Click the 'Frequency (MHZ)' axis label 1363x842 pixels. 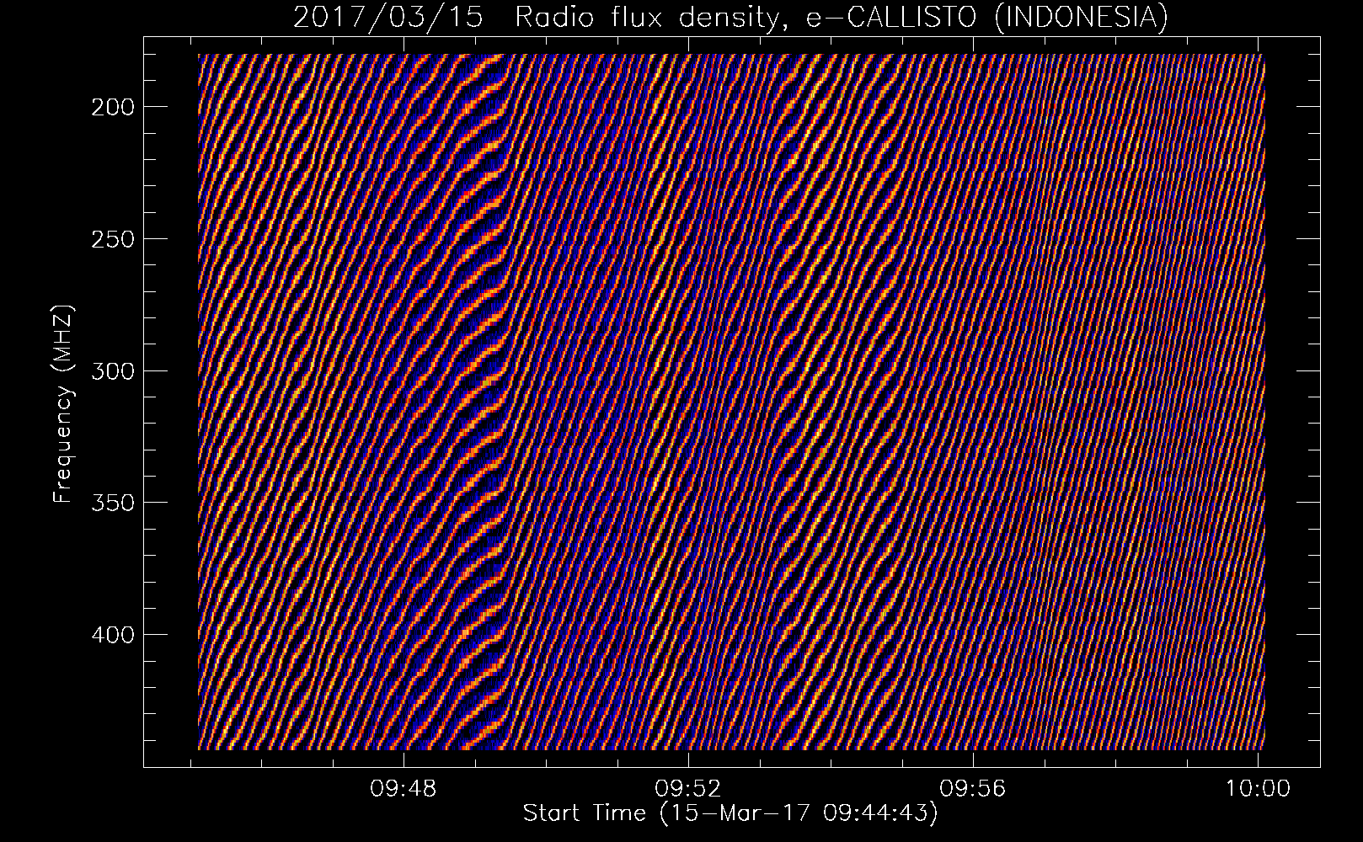click(64, 404)
